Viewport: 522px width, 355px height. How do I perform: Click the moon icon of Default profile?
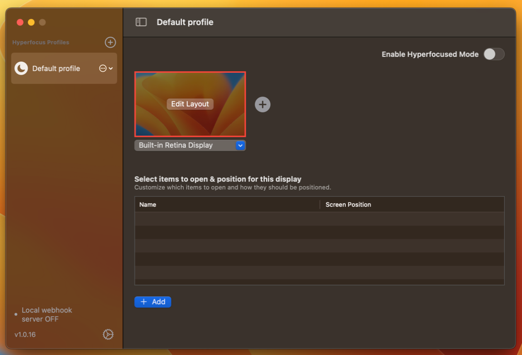click(21, 68)
